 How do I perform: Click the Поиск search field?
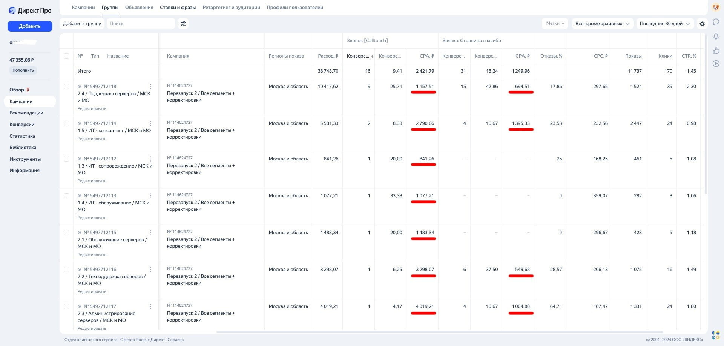click(x=141, y=24)
